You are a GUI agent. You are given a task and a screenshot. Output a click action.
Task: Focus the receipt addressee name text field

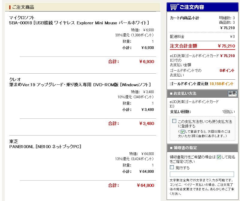(x=202, y=174)
